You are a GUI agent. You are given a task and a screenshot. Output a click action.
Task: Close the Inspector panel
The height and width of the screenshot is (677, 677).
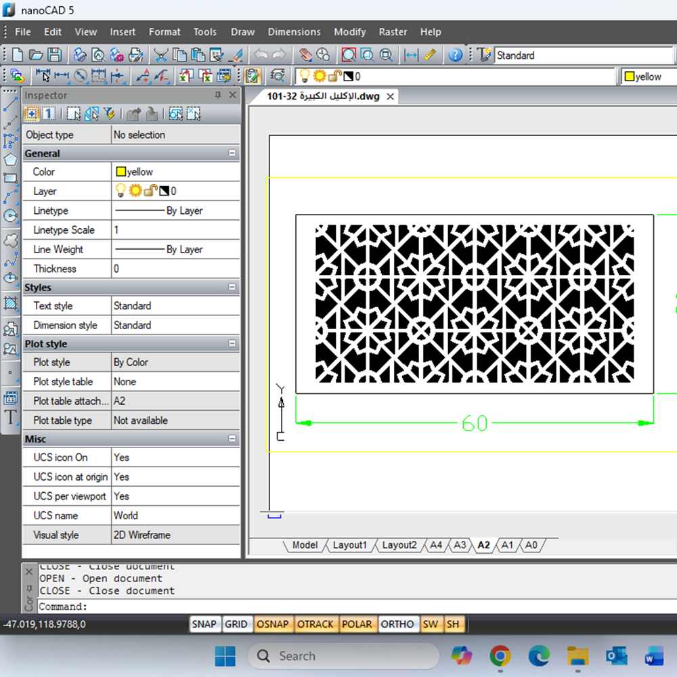click(x=233, y=95)
